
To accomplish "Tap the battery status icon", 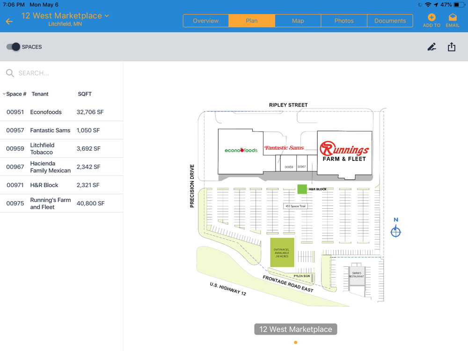I will click(459, 5).
